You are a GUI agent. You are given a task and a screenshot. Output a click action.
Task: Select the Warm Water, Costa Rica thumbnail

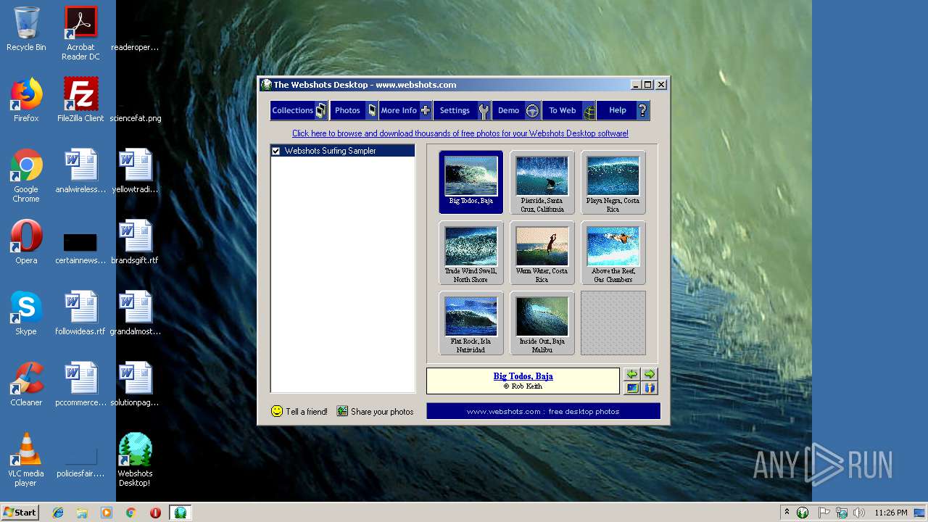coord(542,252)
